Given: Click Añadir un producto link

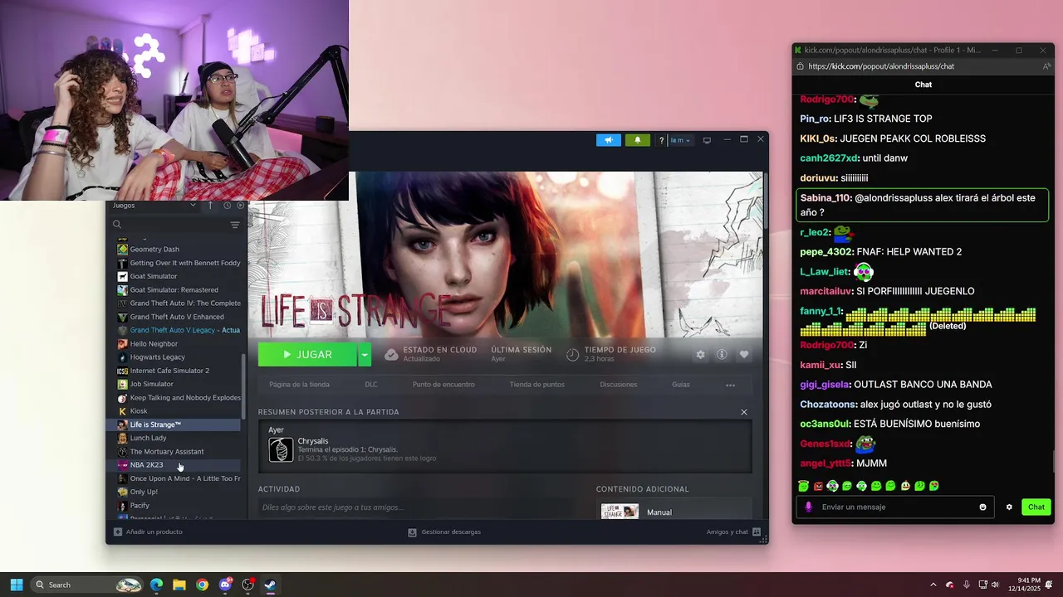Looking at the screenshot, I should coord(148,531).
